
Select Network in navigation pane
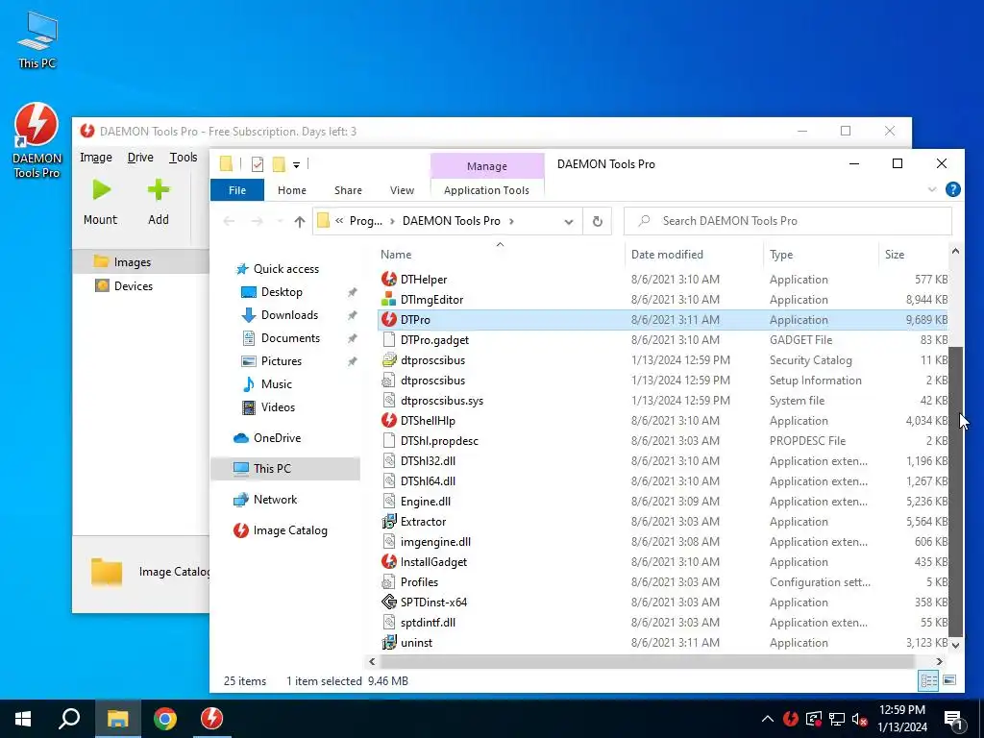275,500
